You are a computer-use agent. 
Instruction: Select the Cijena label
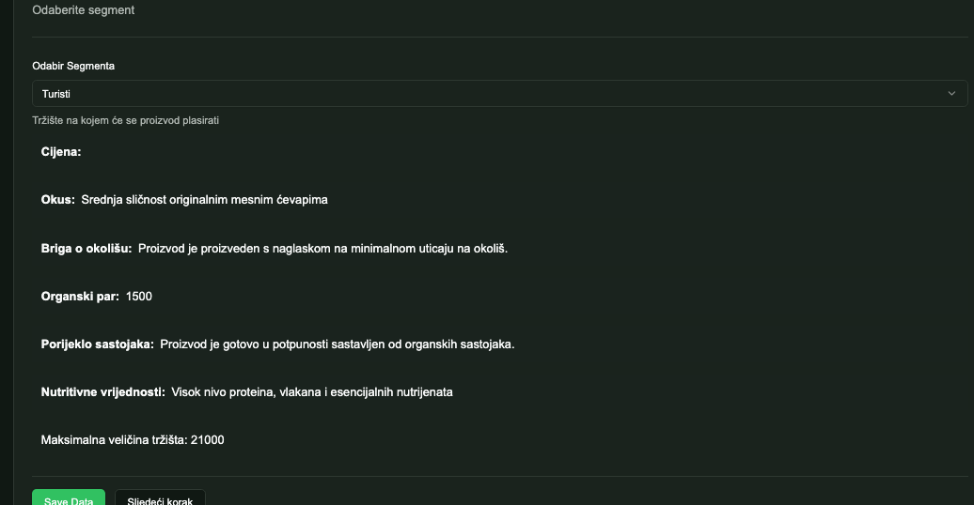[61, 151]
